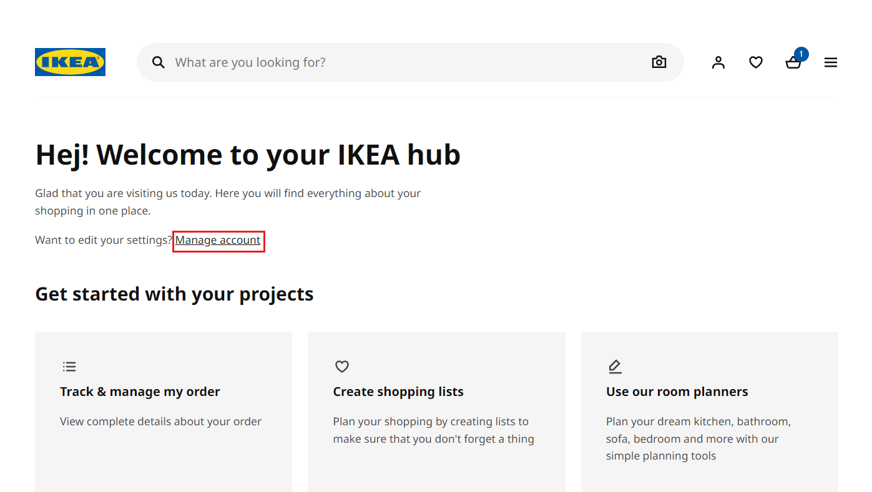This screenshot has height=492, width=872.
Task: Click the basket item count badge
Action: pos(801,54)
